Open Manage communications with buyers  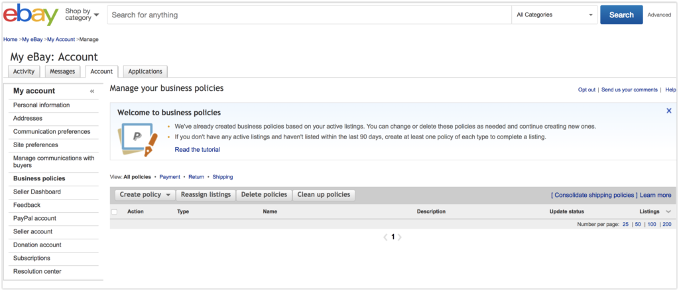(x=54, y=162)
